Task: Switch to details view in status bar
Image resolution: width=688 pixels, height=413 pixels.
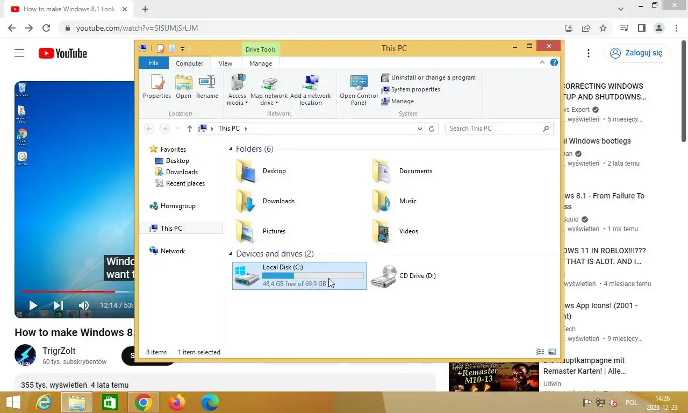Action: pos(540,352)
